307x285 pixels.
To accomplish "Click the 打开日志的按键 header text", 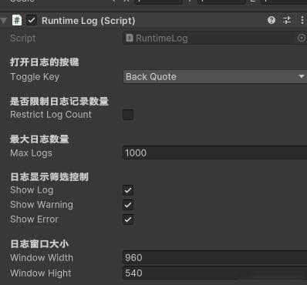I will tap(45, 62).
